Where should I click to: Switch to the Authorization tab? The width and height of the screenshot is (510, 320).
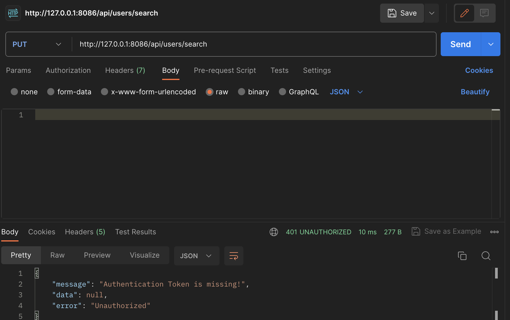[68, 70]
